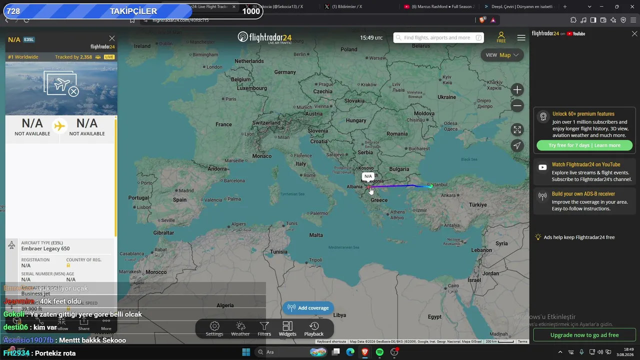640x360 pixels.
Task: Click the Country of Reg. lock icon
Action: pos(68,265)
